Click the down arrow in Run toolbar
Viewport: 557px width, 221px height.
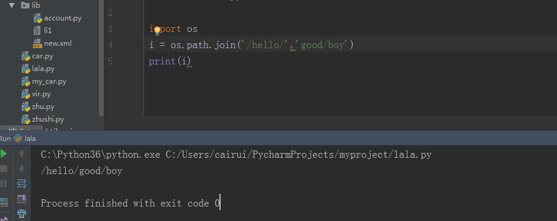point(22,169)
